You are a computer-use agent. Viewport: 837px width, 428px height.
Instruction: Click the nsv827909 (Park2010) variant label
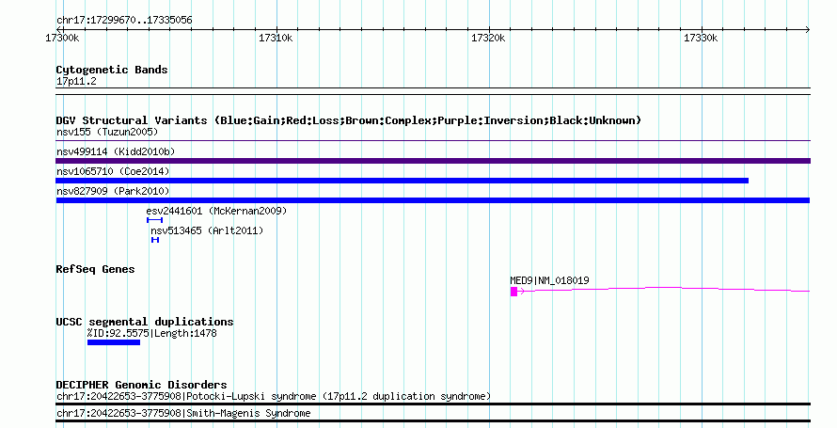[x=113, y=191]
